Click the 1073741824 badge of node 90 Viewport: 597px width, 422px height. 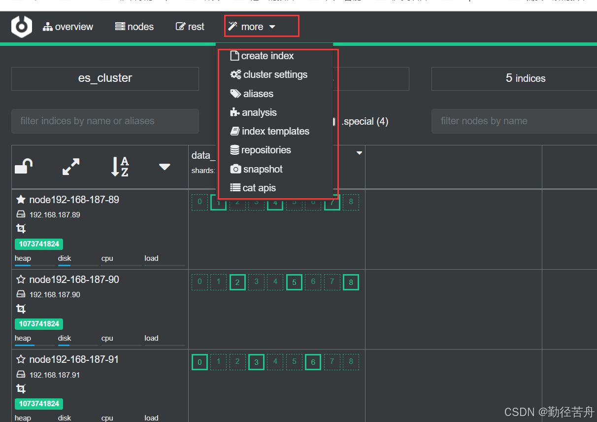tap(39, 324)
